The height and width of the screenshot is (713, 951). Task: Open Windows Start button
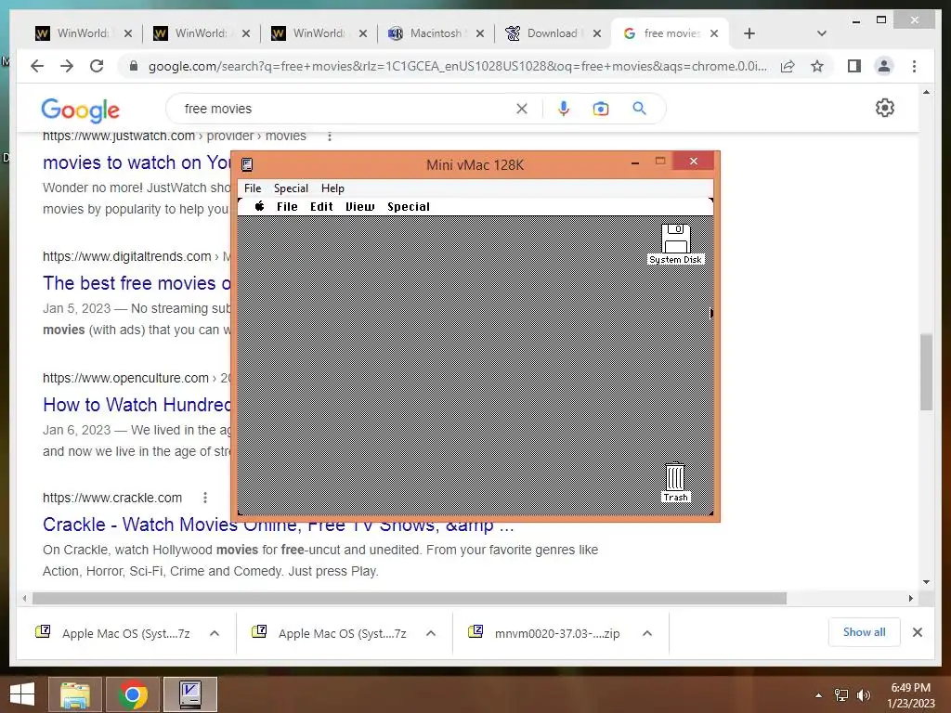[22, 694]
